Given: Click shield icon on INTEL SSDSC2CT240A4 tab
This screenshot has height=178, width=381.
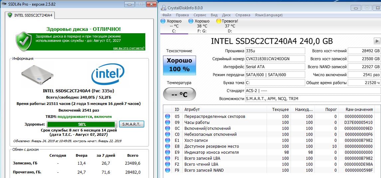Looking at the screenshot, I should pos(10,15).
